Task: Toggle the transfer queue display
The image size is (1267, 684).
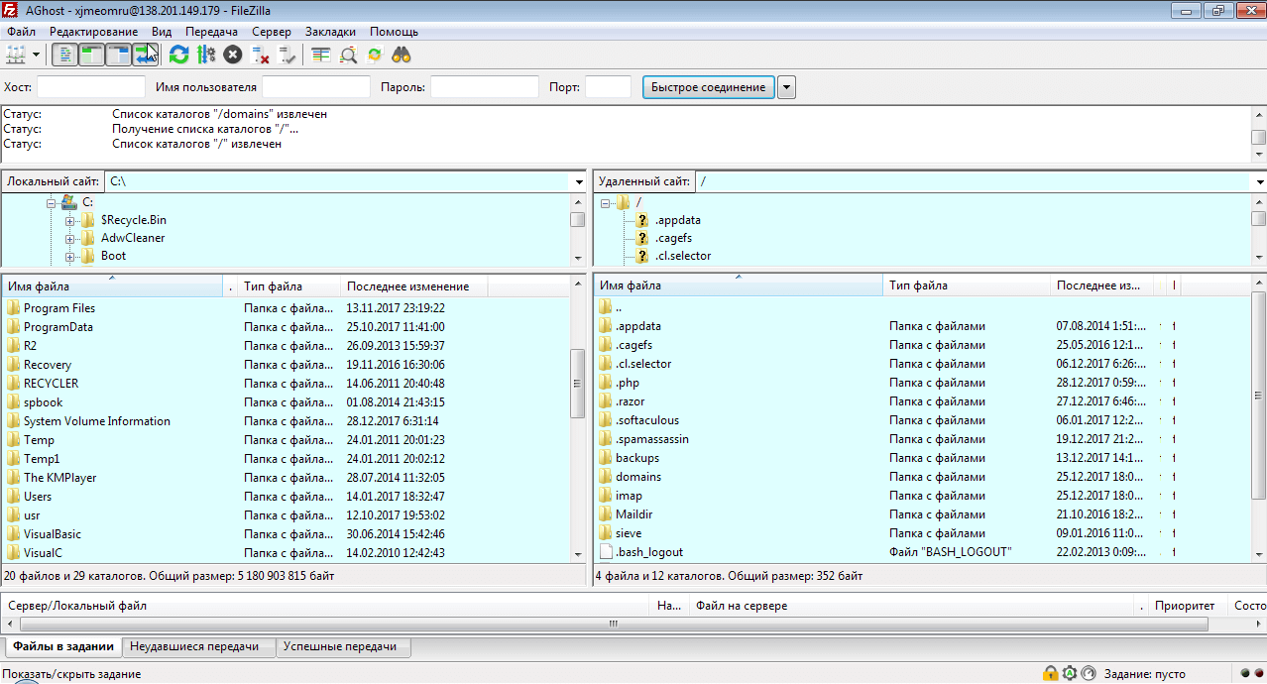Action: pos(146,55)
